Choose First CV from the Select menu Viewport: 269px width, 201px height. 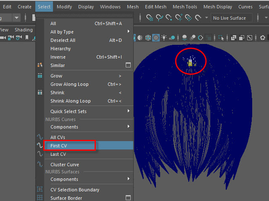tap(58, 146)
